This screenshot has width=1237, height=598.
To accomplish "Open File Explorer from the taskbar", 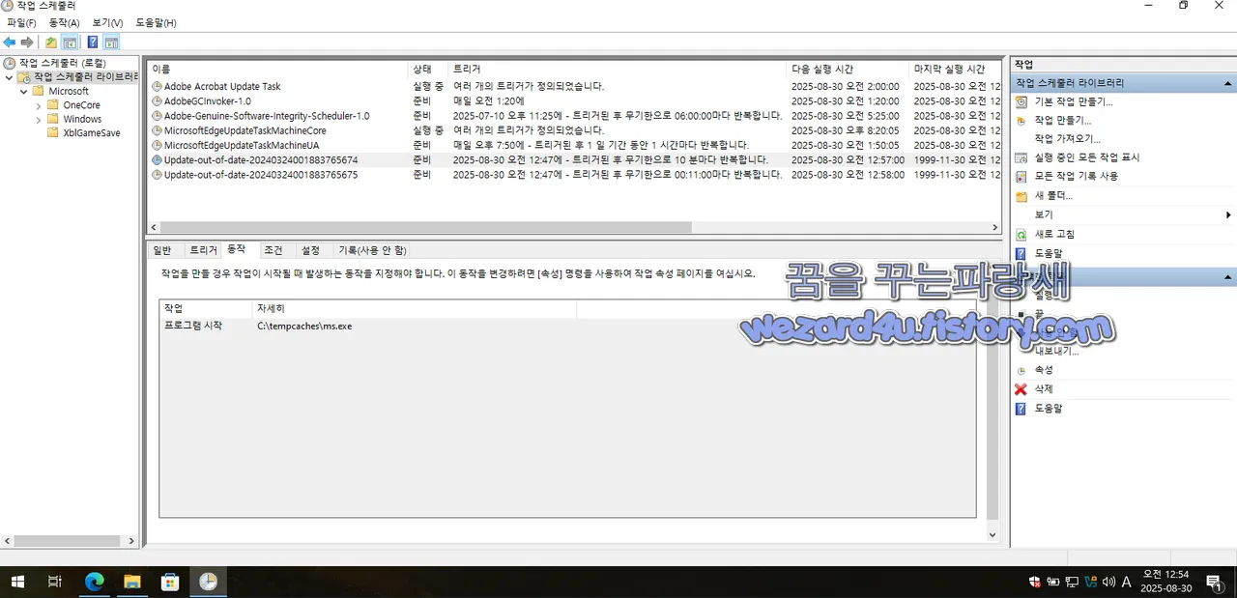I will point(131,582).
